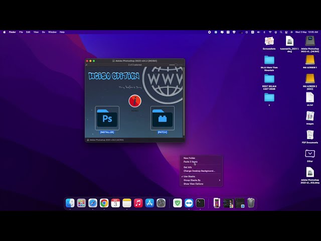Click the Finder window title bar icon
Screen dimensions: 321x241
pyautogui.click(x=113, y=61)
